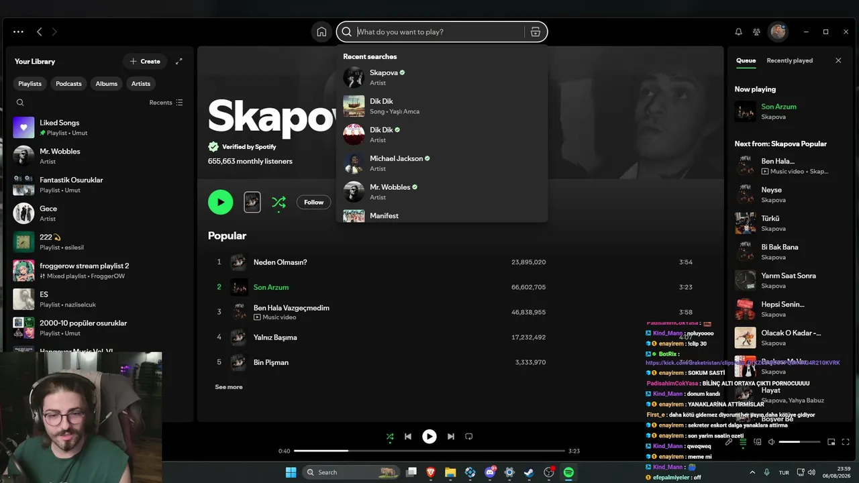Click See more under Popular tracks
859x483 pixels.
pos(229,387)
